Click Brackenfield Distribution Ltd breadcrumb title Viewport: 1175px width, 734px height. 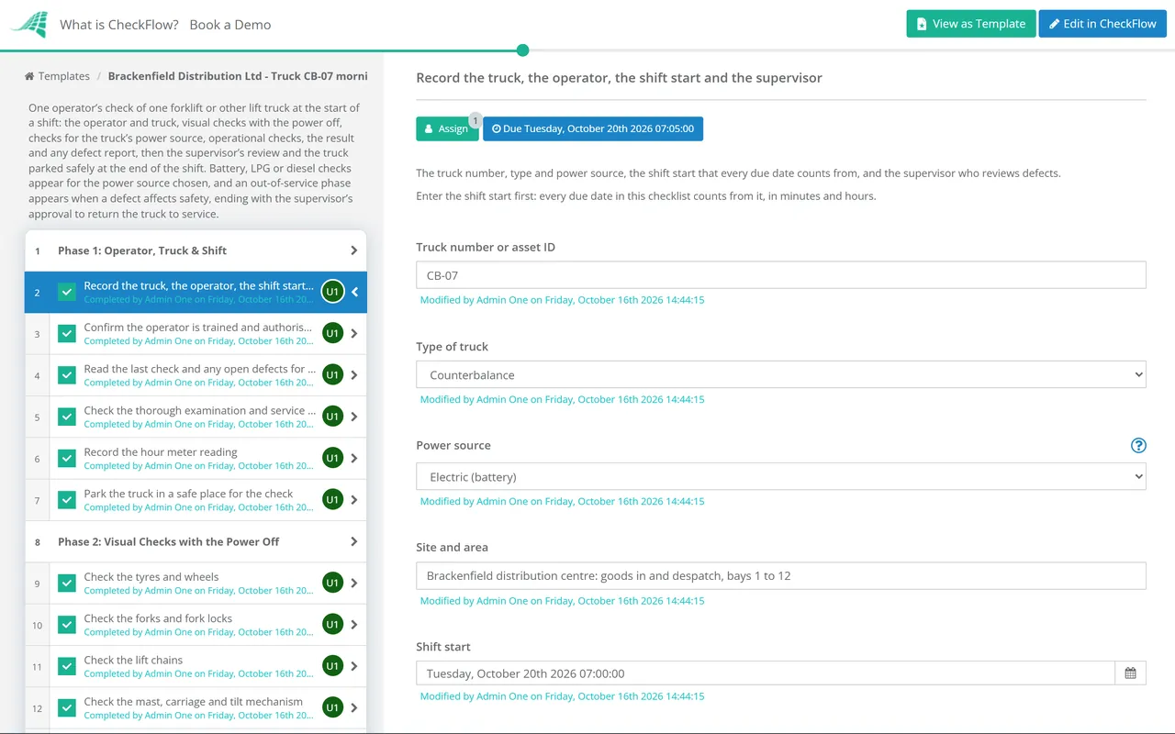(238, 76)
